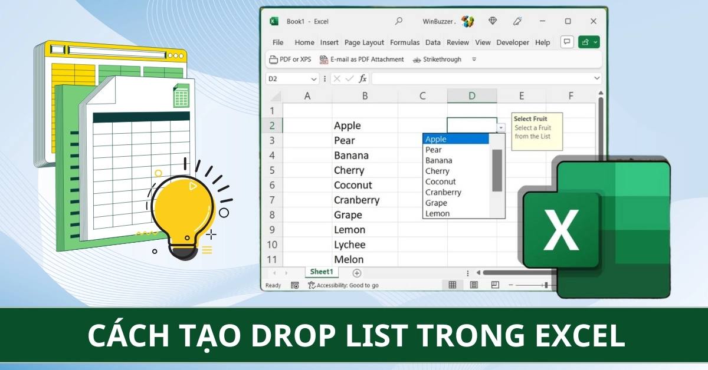Screen dimensions: 708x370
Task: Switch to Page Layout view icon
Action: 474,285
